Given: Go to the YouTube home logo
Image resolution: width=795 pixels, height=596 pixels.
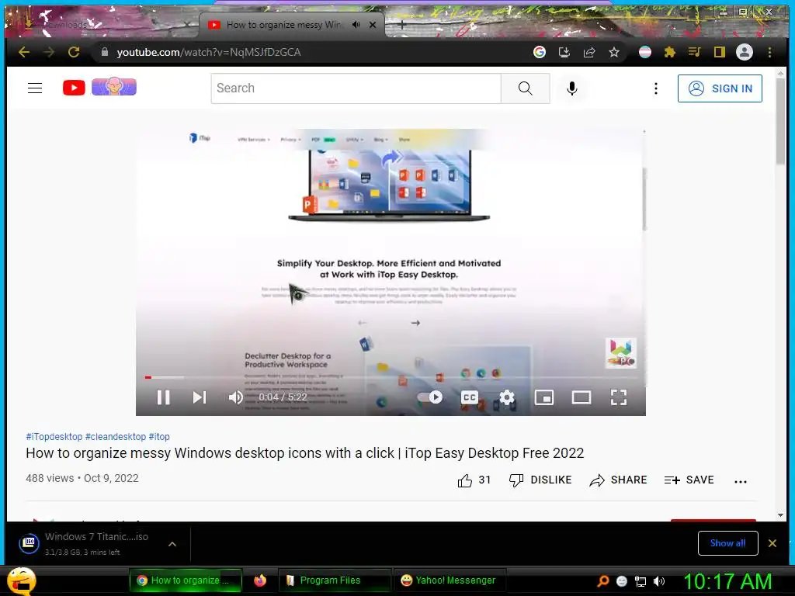Looking at the screenshot, I should (x=74, y=88).
